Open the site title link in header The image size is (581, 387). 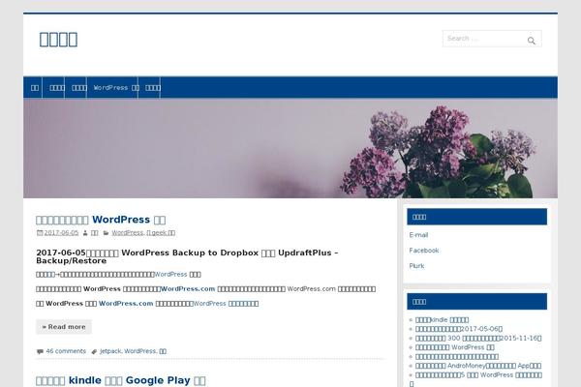[58, 40]
